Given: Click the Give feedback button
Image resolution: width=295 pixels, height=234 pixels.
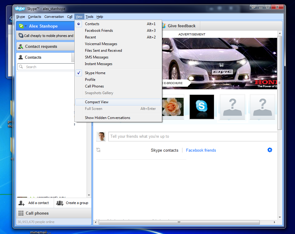Looking at the screenshot, I should click(x=181, y=26).
